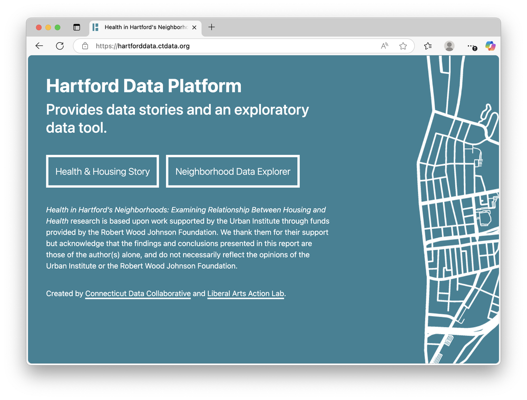The height and width of the screenshot is (400, 527).
Task: Follow Liberal Arts Action Lab link
Action: tap(246, 294)
